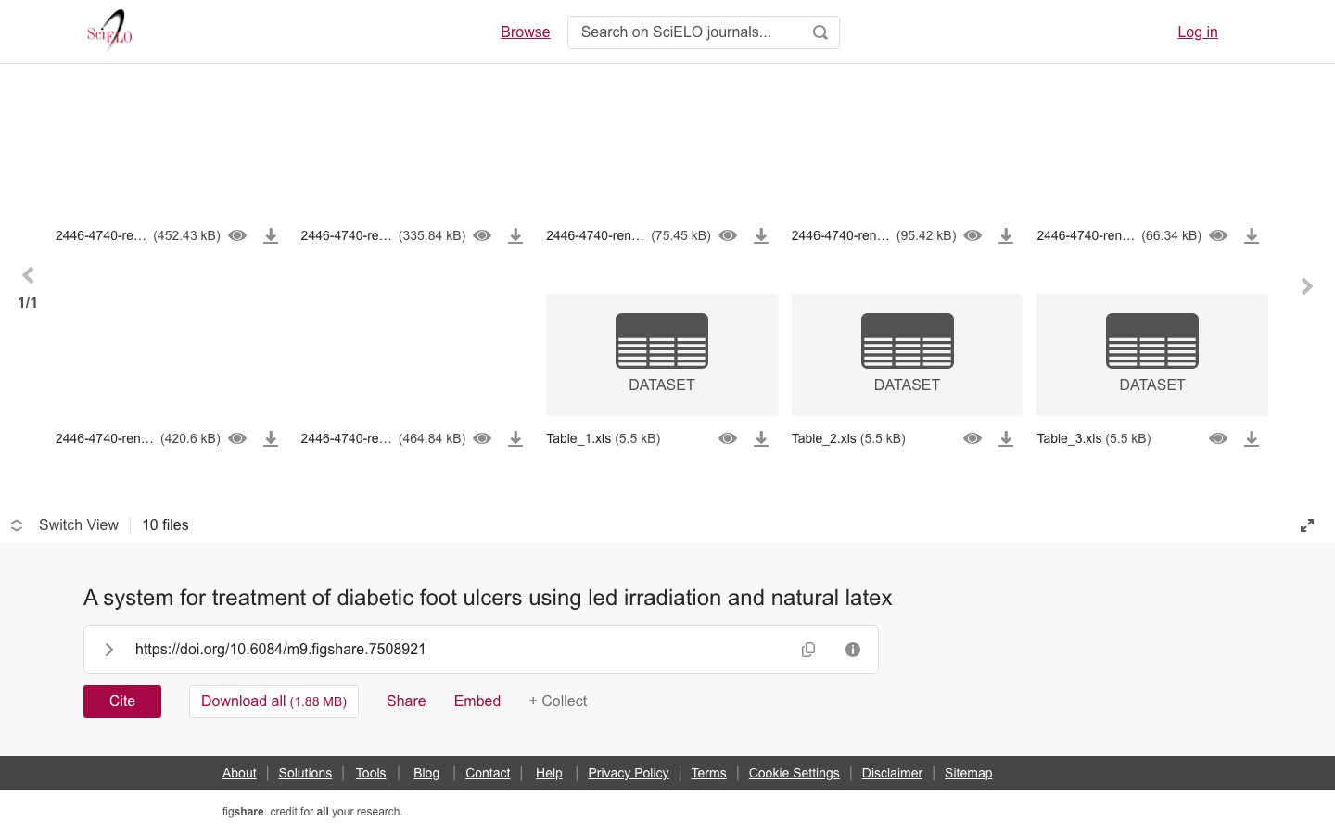This screenshot has height=834, width=1335.
Task: Click the Cite button
Action: click(x=122, y=701)
